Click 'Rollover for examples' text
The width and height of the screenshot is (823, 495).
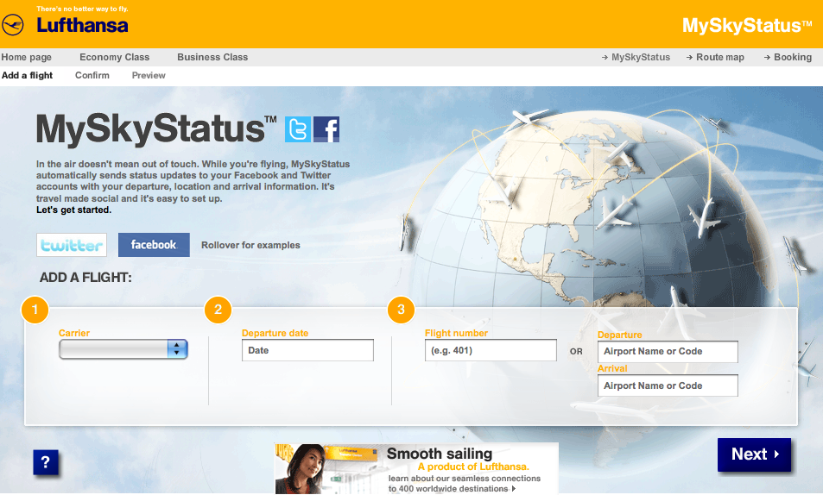click(251, 245)
